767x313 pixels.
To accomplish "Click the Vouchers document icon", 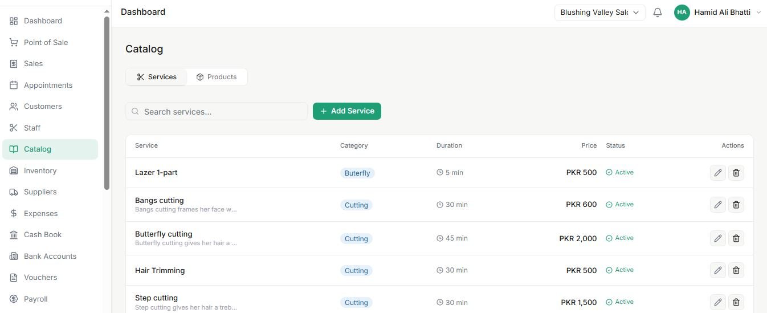I will click(x=14, y=278).
